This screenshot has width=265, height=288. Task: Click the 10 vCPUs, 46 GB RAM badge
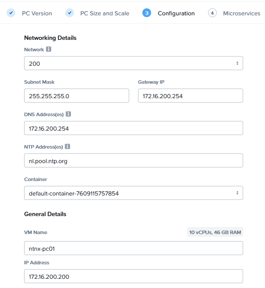(215, 232)
